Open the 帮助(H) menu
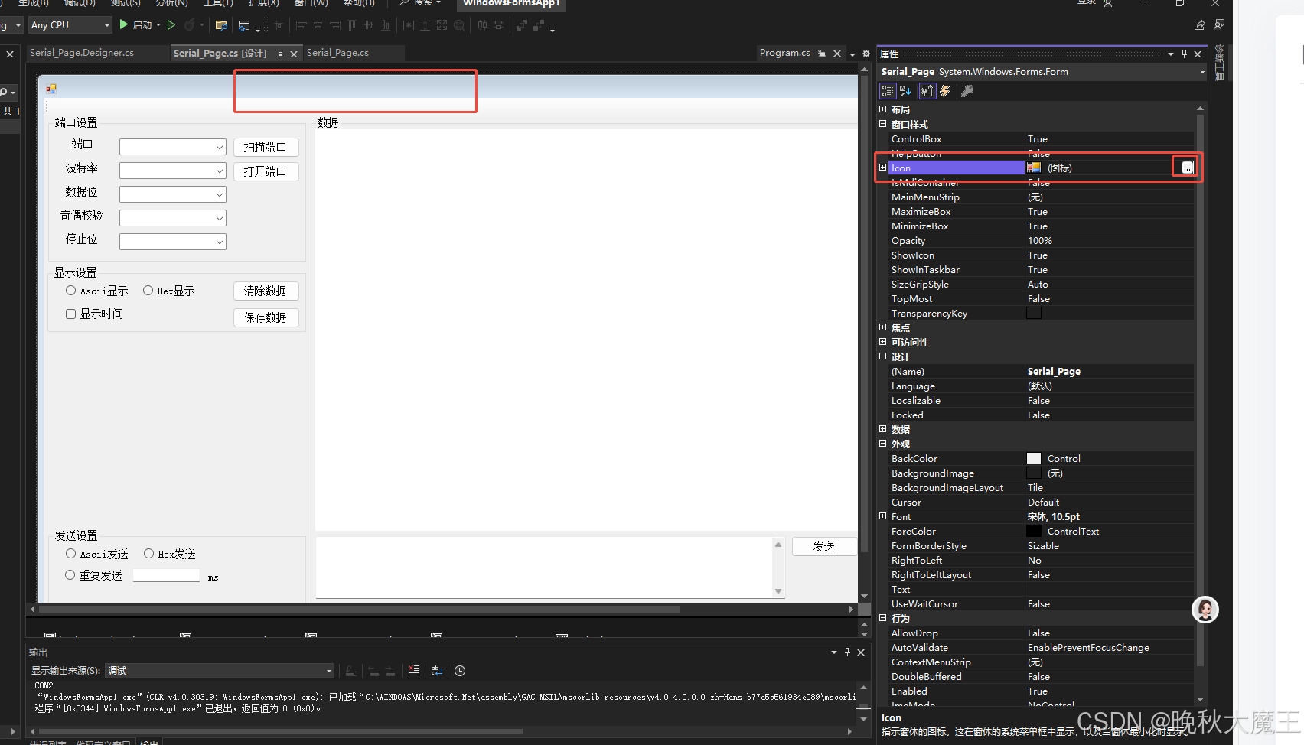The width and height of the screenshot is (1304, 745). tap(359, 3)
